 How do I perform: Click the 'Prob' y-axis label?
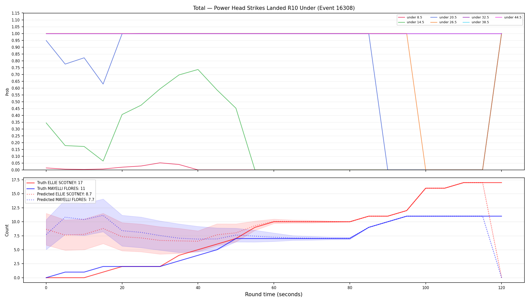(7, 92)
